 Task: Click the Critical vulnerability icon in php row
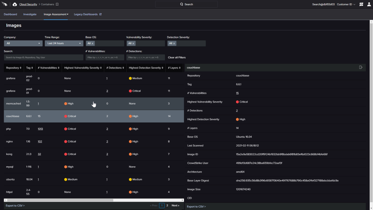(x=66, y=129)
